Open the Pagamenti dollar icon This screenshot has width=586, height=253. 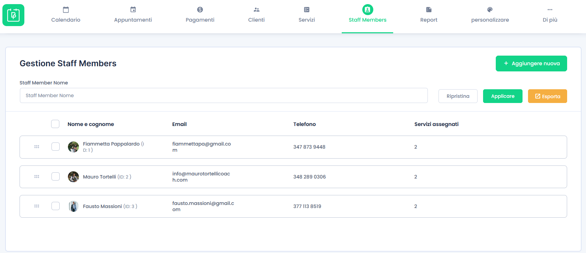[200, 10]
